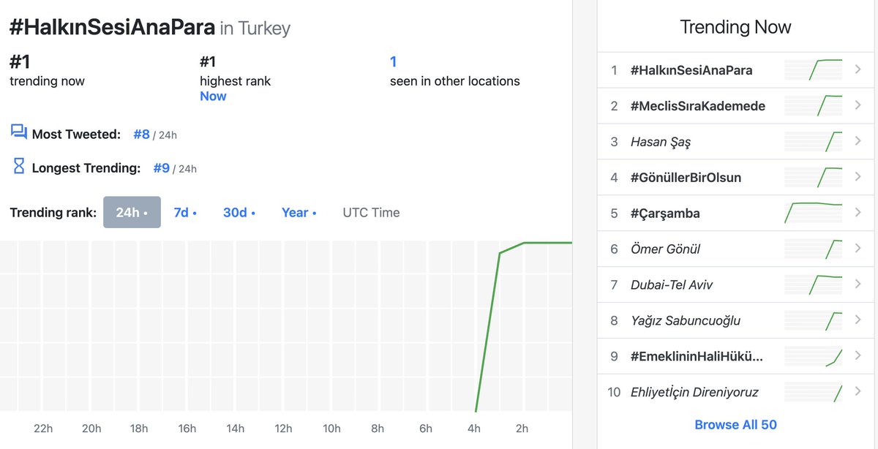The width and height of the screenshot is (878, 449).
Task: Open the Ehliyetİçin Direniyoruz sparkline chart
Action: point(814,393)
